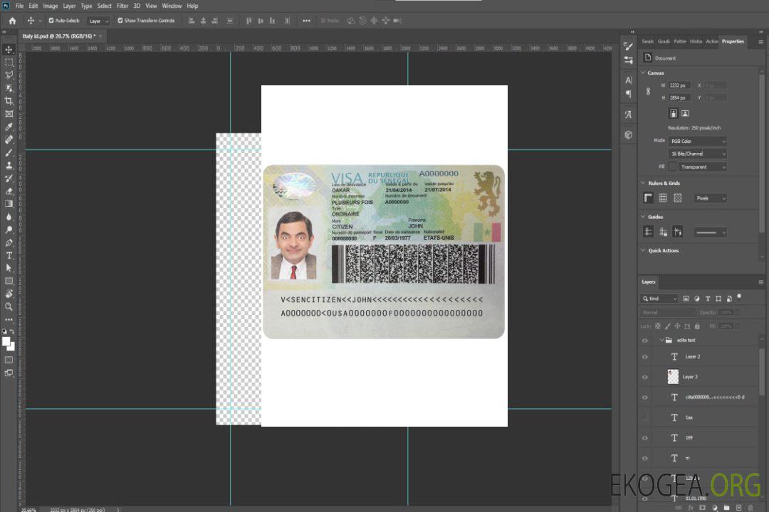Open the Character panel icon
The image size is (769, 512).
click(629, 80)
